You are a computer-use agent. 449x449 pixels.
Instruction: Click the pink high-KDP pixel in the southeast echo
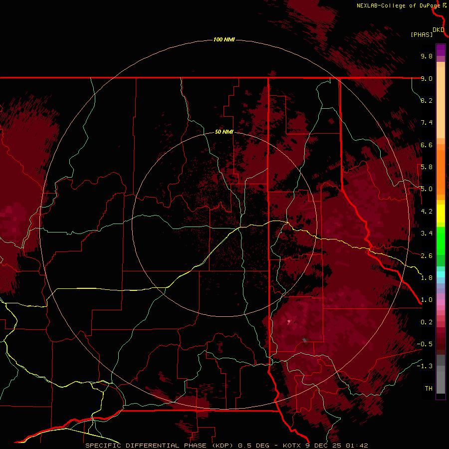click(x=289, y=322)
